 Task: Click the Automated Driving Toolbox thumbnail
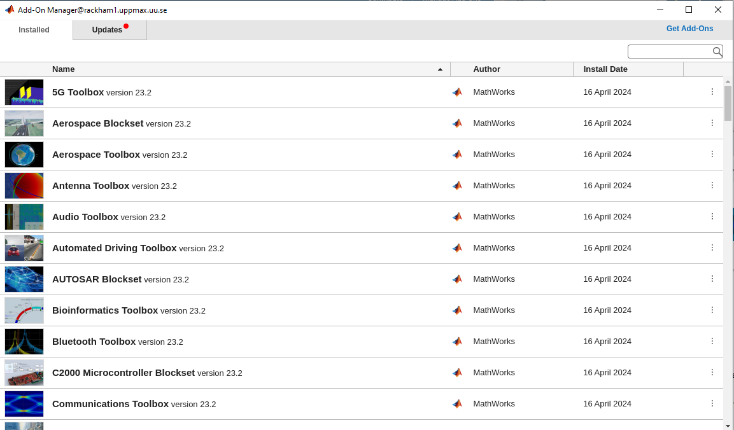pyautogui.click(x=24, y=248)
